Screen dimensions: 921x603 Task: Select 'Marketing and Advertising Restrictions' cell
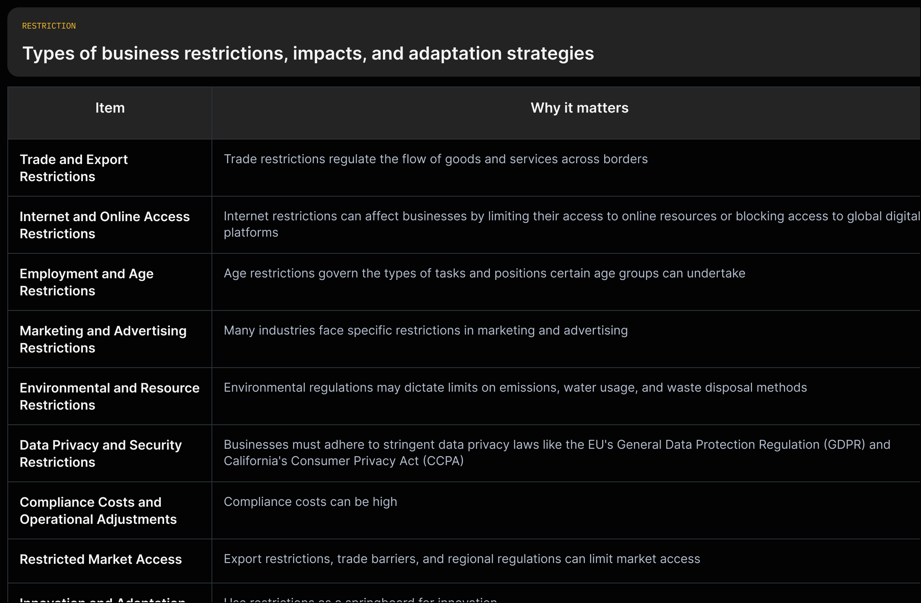(110, 339)
